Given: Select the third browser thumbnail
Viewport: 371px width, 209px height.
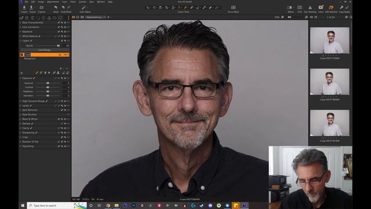Looking at the screenshot, I should [x=330, y=122].
